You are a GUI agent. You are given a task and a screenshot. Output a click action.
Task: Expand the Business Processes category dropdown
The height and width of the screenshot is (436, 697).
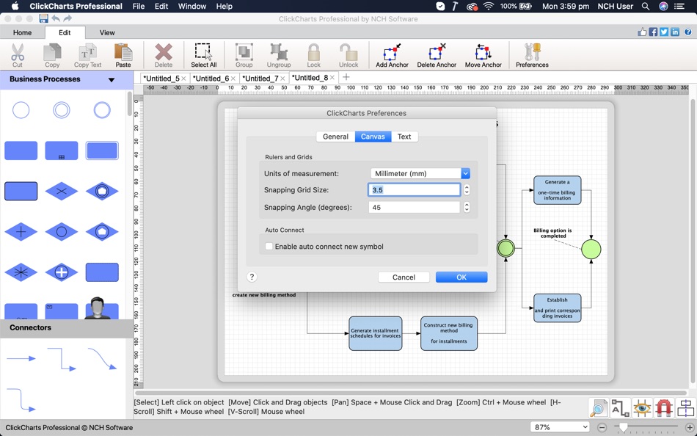[x=111, y=79]
